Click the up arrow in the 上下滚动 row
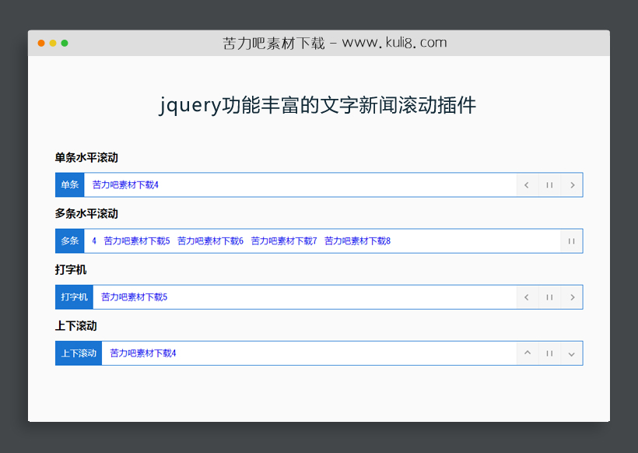 coord(527,353)
